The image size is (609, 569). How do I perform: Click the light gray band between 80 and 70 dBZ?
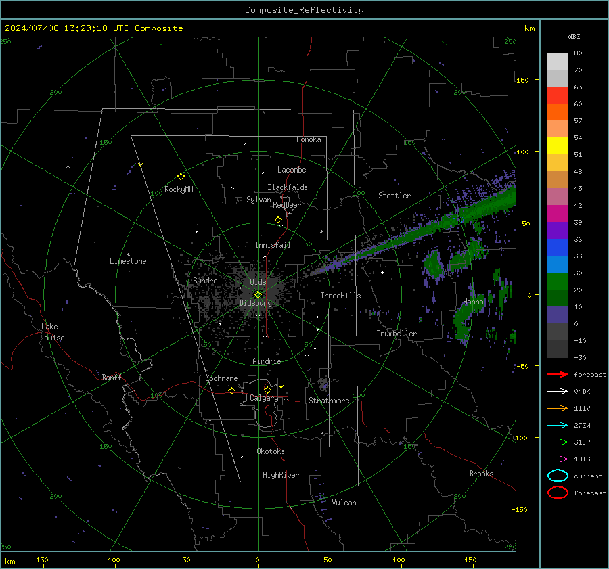558,62
